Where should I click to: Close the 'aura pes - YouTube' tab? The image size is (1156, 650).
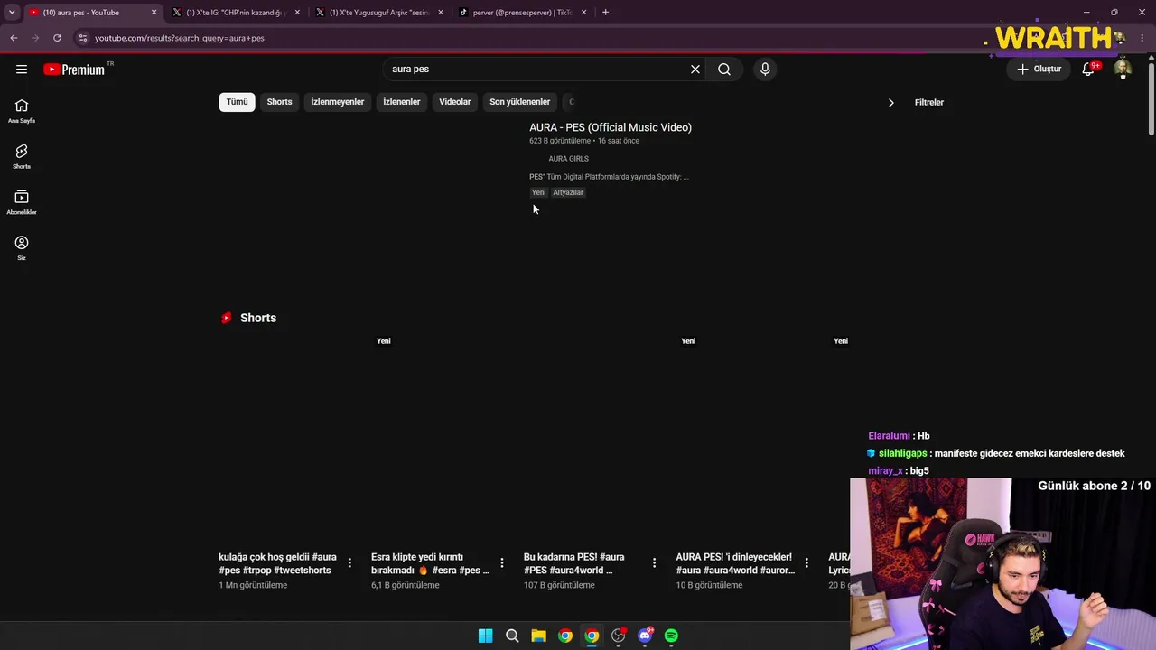click(154, 13)
